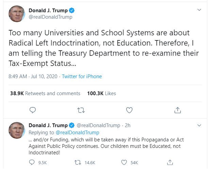The image size is (210, 172).
Task: Open the reply tweet's 2h timestamp
Action: (128, 125)
